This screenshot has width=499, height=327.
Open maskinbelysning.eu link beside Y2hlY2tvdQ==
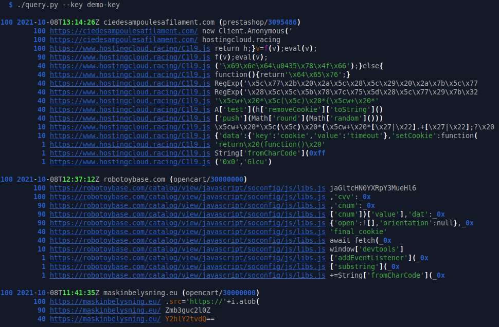tap(105, 319)
